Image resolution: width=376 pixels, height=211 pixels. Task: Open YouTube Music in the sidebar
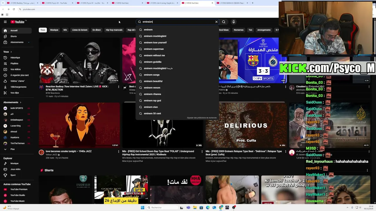pyautogui.click(x=17, y=201)
